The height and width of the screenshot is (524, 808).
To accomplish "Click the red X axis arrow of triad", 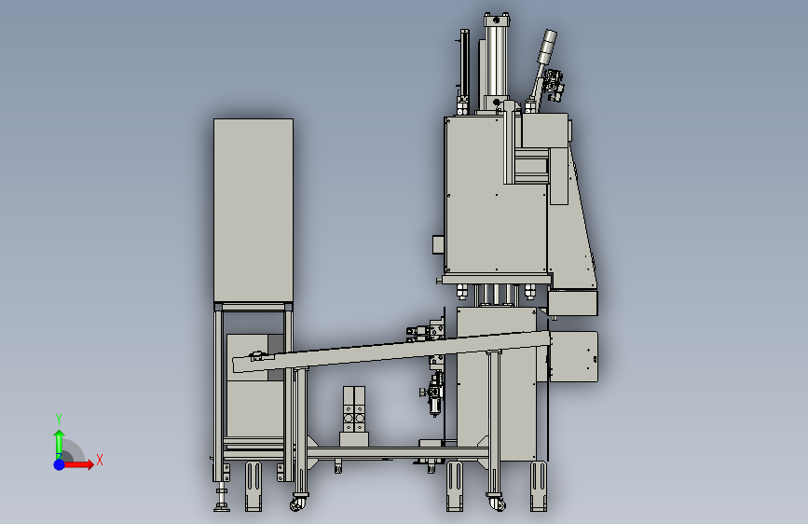I will (79, 464).
